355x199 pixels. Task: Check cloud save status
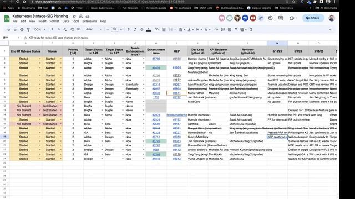(x=88, y=16)
